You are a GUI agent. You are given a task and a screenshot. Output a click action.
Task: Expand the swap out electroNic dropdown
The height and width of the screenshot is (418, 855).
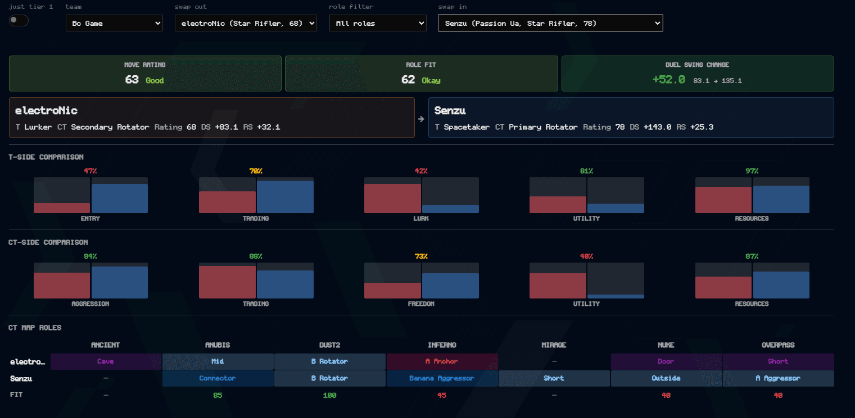pyautogui.click(x=246, y=23)
